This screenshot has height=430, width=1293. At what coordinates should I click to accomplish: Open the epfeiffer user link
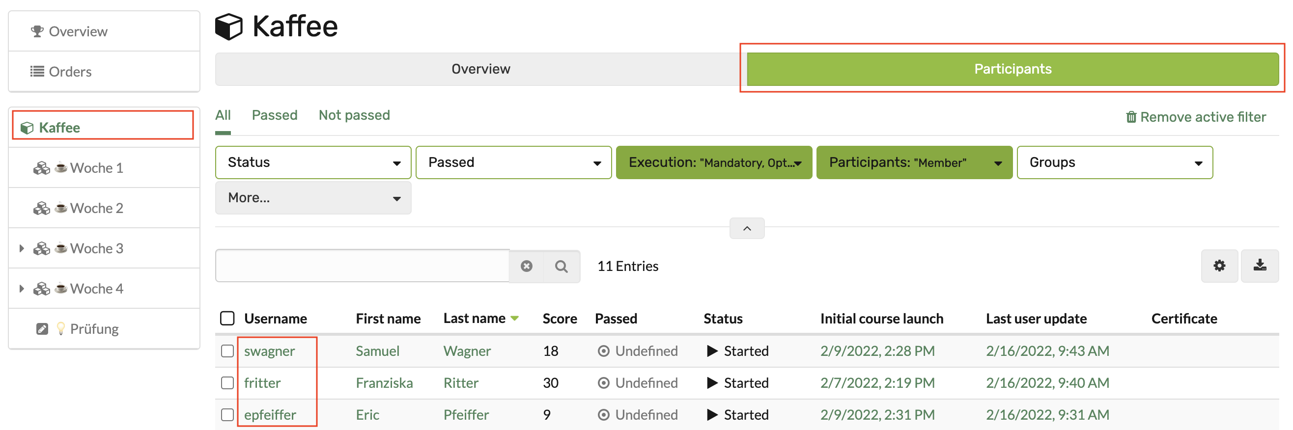(270, 415)
